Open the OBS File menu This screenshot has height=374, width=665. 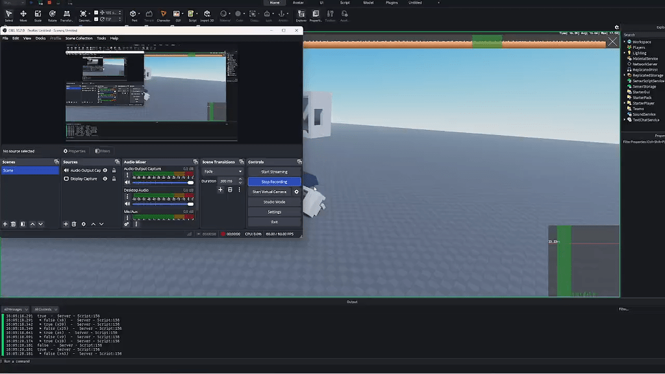(x=5, y=38)
